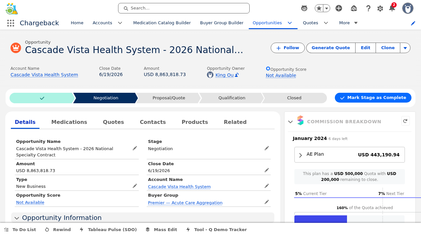Open King Ou owner link
The width and height of the screenshot is (421, 236).
pos(224,75)
